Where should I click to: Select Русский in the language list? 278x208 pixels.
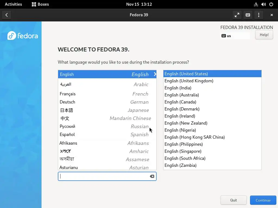pyautogui.click(x=107, y=126)
